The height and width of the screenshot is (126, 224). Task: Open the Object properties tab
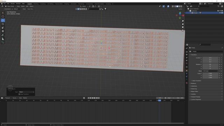(x=187, y=71)
